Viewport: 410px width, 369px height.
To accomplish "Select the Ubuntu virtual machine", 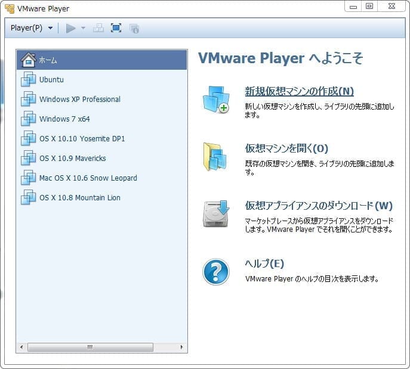I will pos(51,80).
